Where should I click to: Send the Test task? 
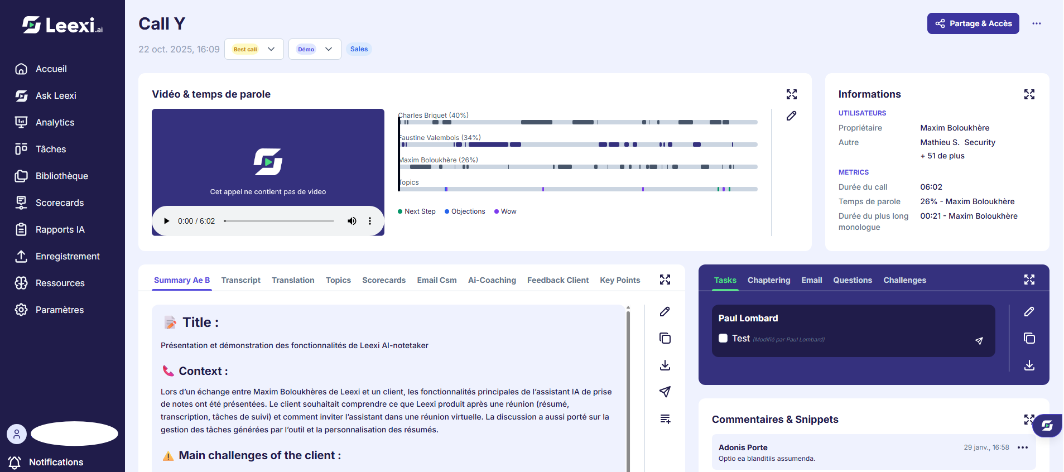pyautogui.click(x=979, y=340)
